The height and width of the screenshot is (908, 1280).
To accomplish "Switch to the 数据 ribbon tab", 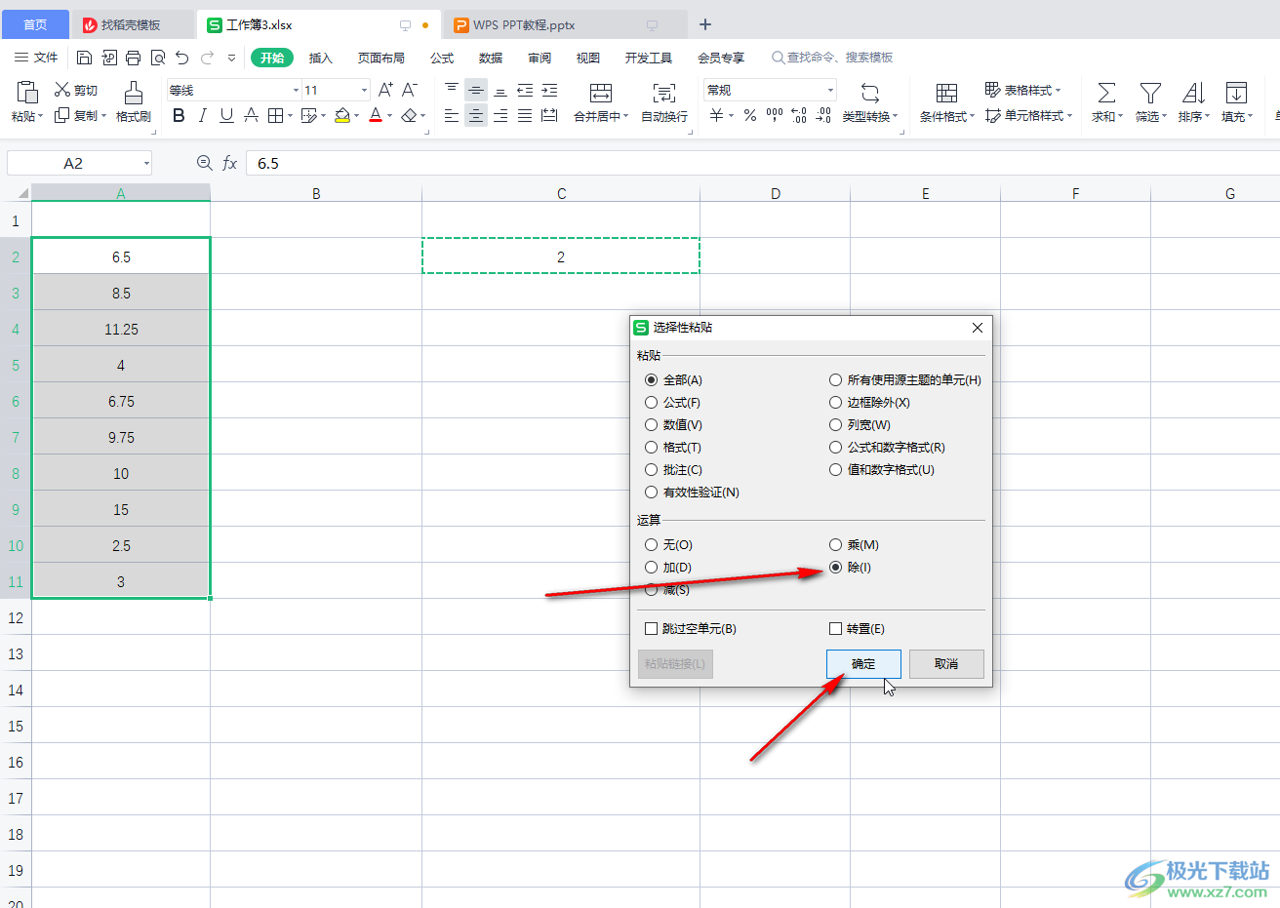I will (x=491, y=58).
